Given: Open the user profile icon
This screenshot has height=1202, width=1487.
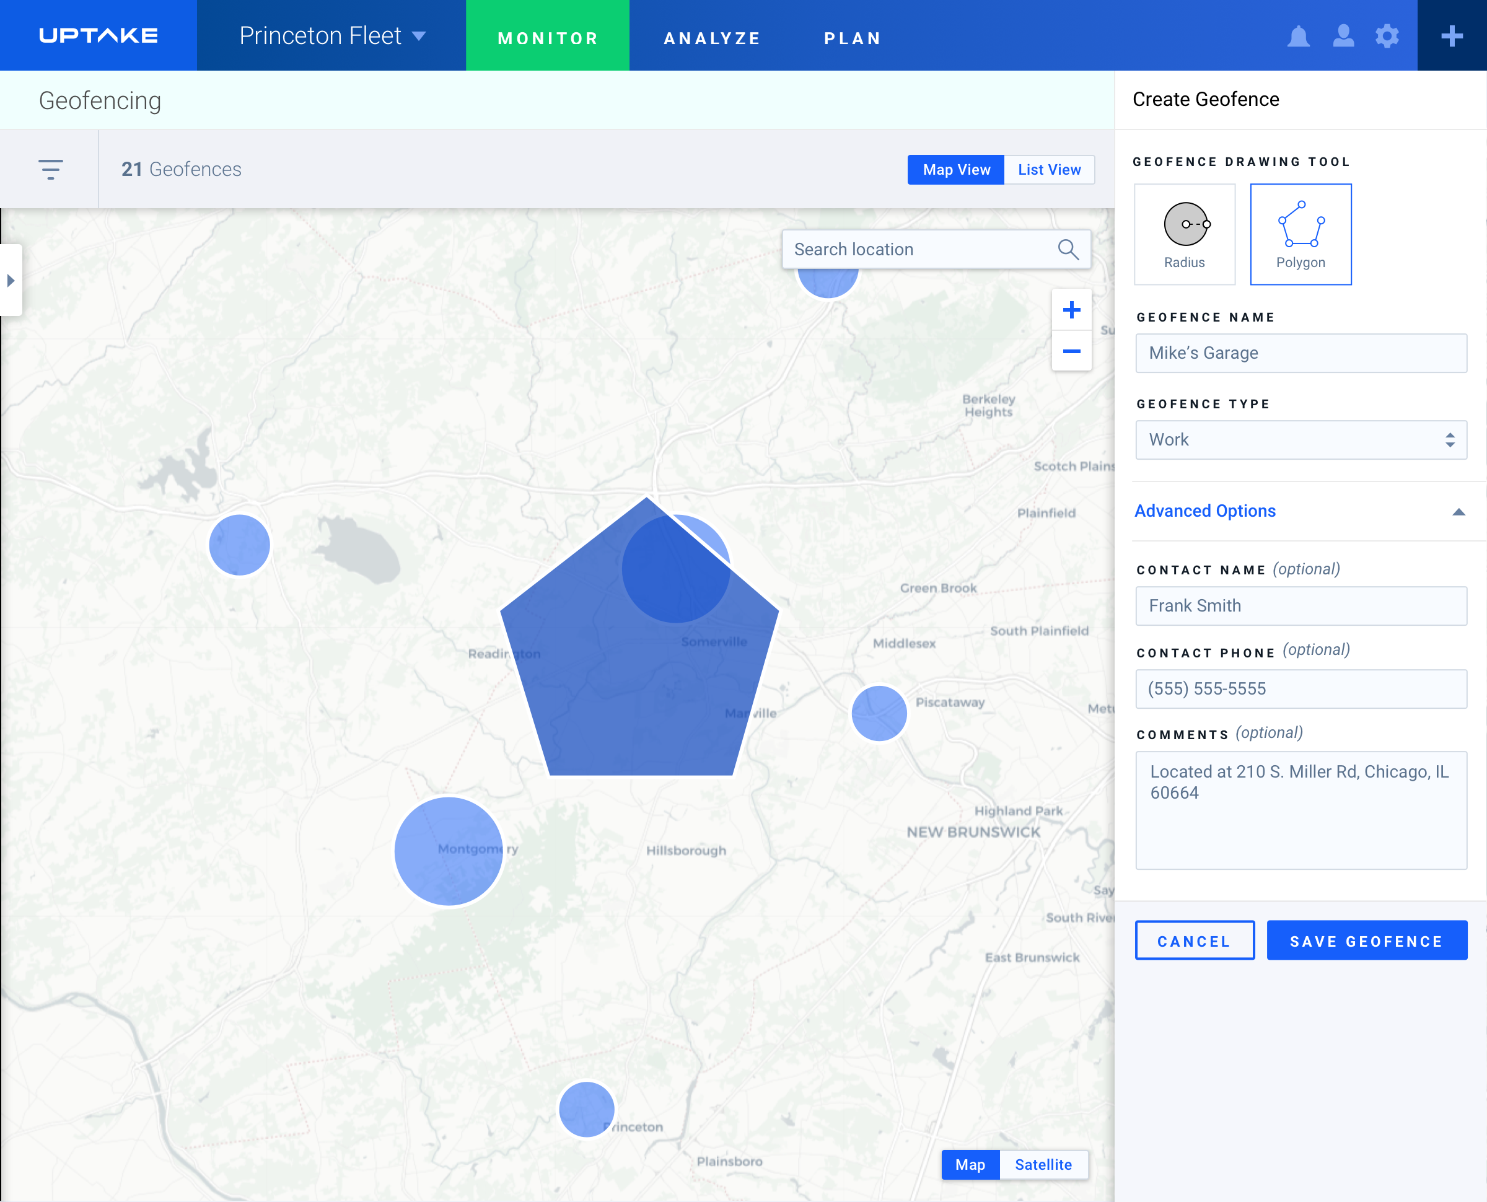Looking at the screenshot, I should [1342, 36].
